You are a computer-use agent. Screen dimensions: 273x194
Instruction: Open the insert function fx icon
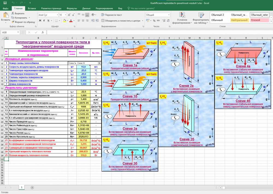(43, 32)
